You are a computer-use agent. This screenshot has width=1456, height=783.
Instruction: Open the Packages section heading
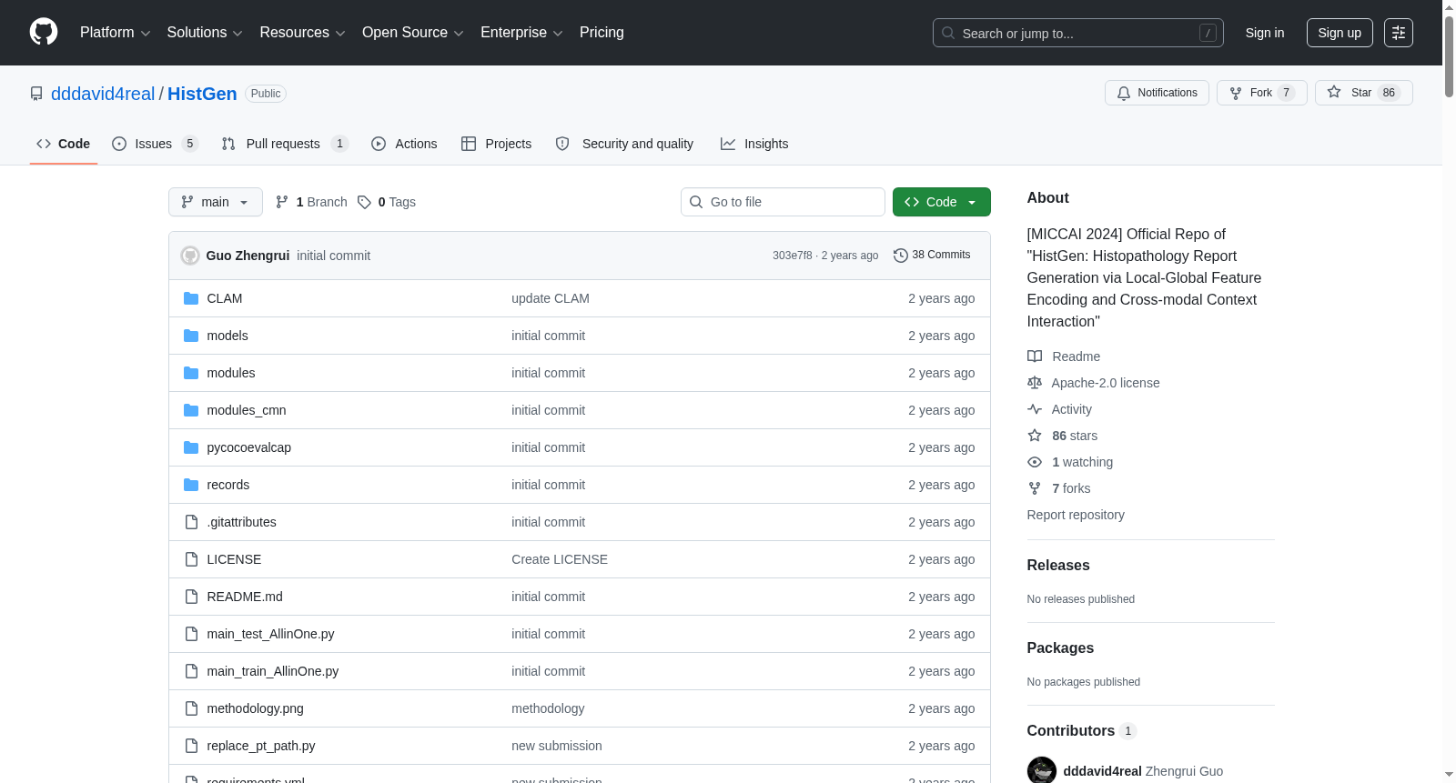click(1060, 648)
